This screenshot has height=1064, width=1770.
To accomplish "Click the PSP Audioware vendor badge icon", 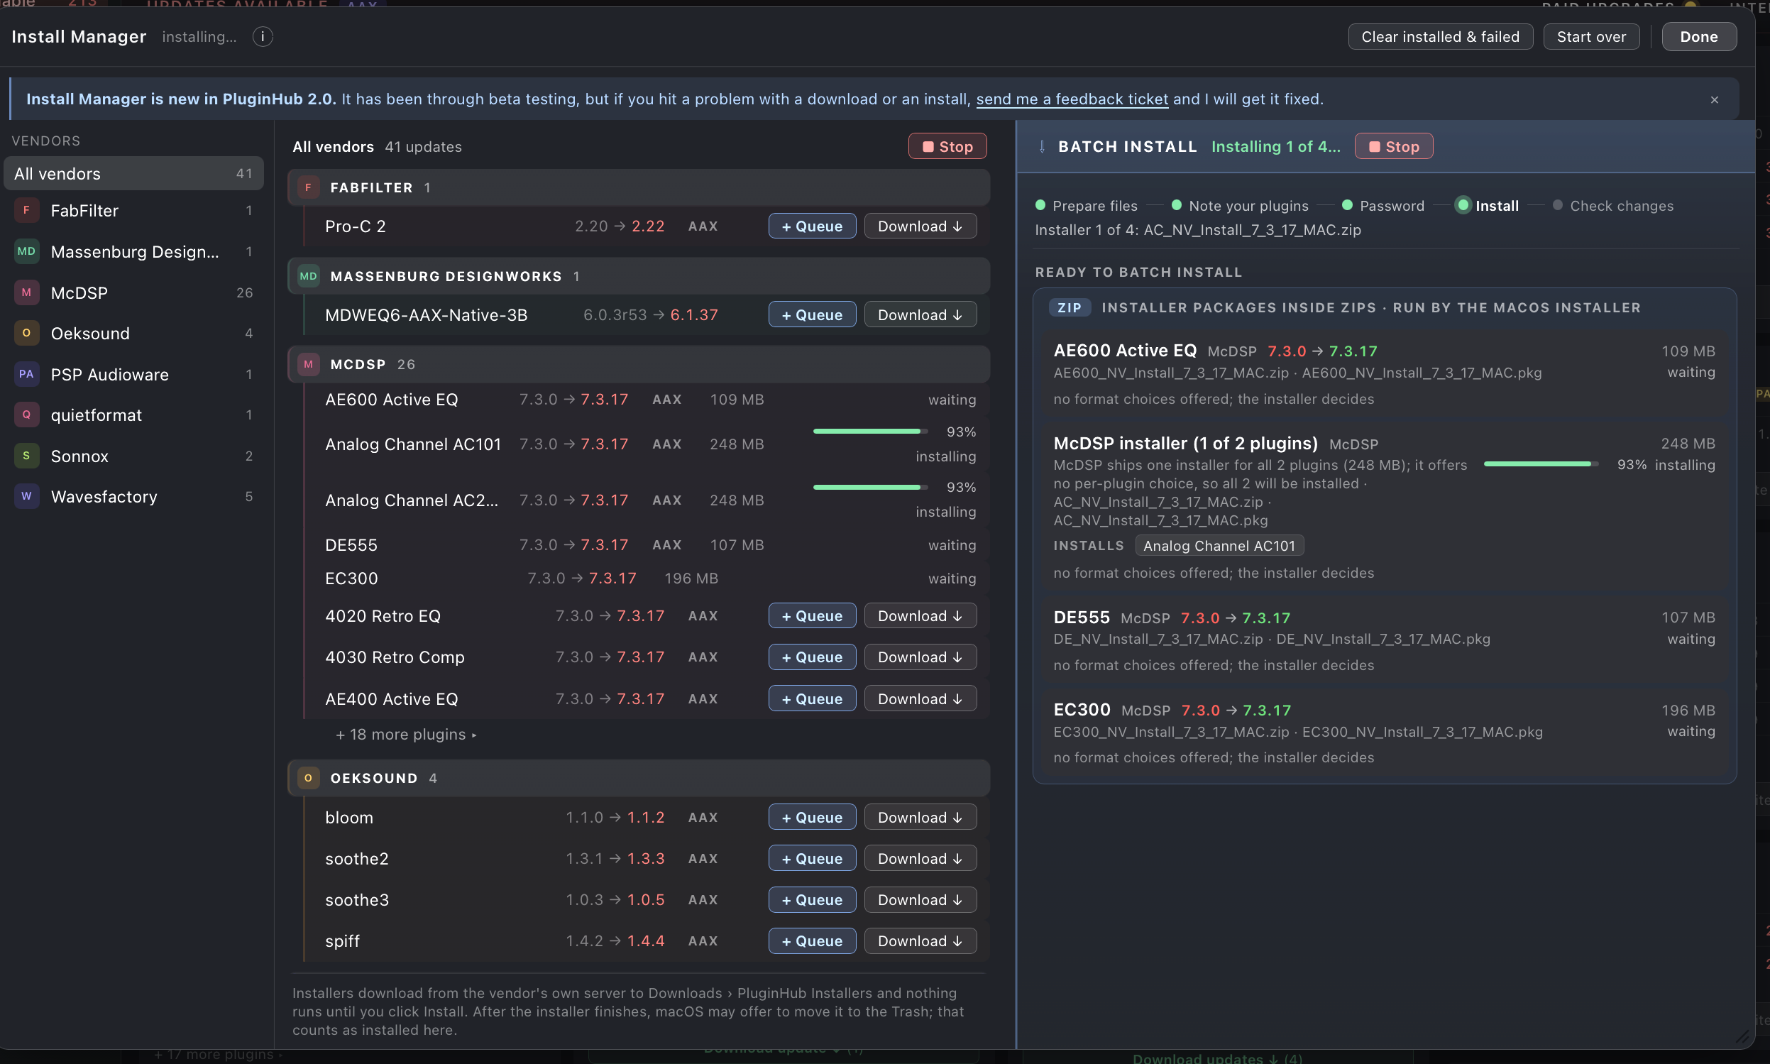I will coord(26,374).
